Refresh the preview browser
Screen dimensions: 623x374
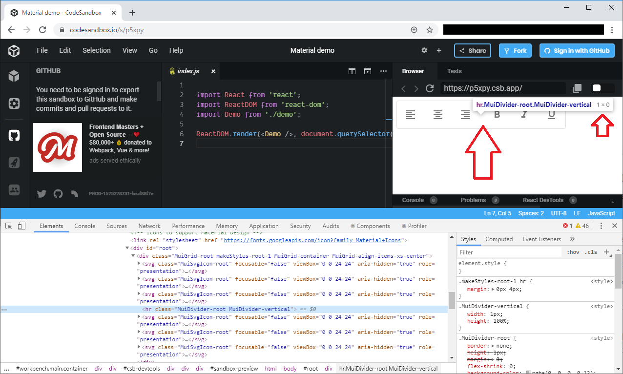click(x=430, y=88)
